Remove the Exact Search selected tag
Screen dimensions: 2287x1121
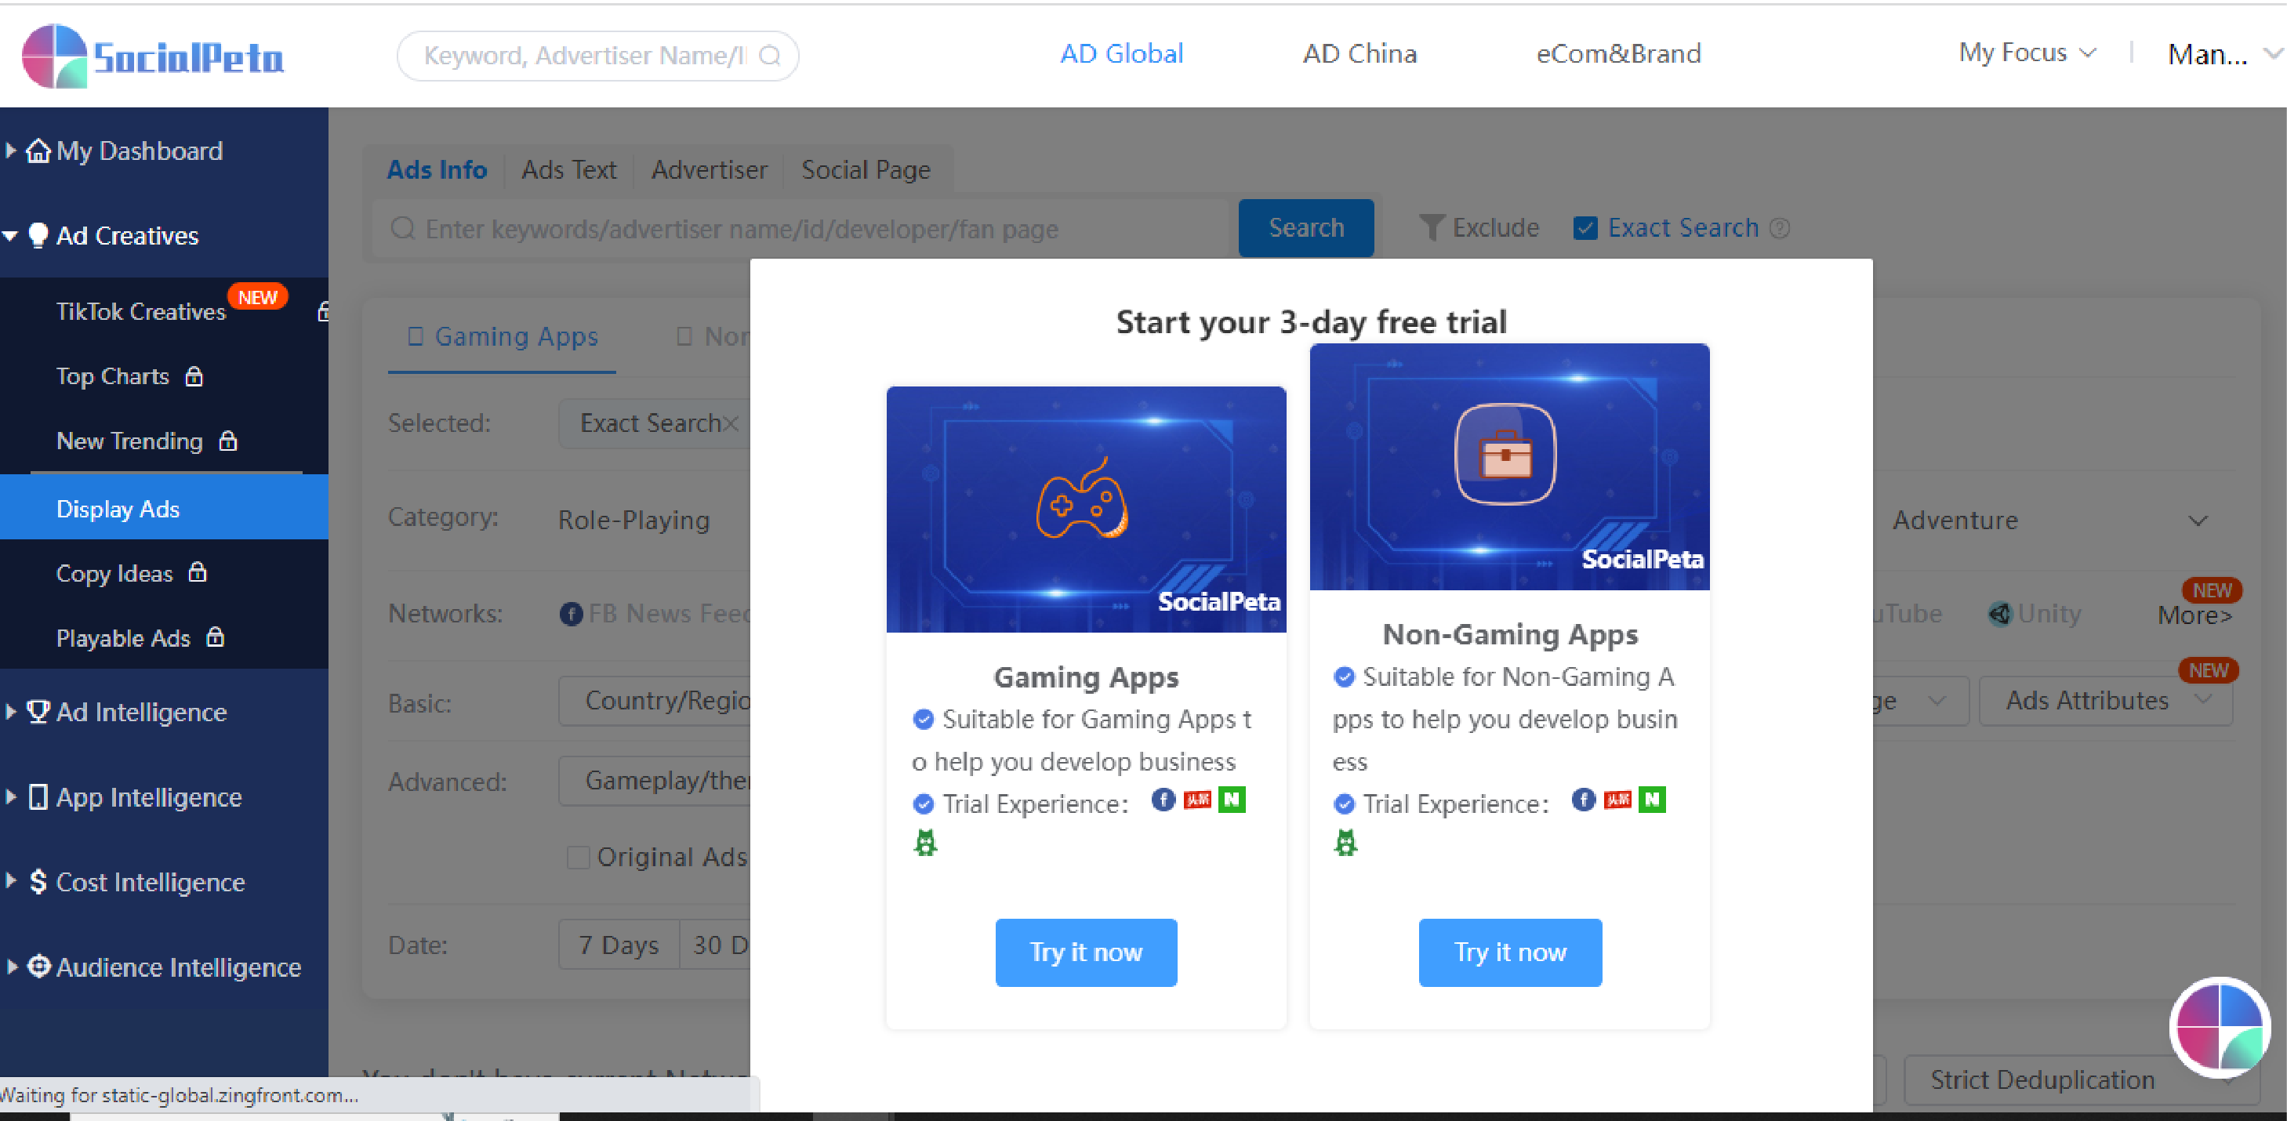click(731, 423)
